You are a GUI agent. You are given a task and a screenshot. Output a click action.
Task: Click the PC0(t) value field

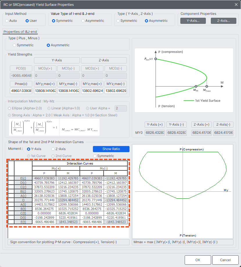[x=21, y=76]
